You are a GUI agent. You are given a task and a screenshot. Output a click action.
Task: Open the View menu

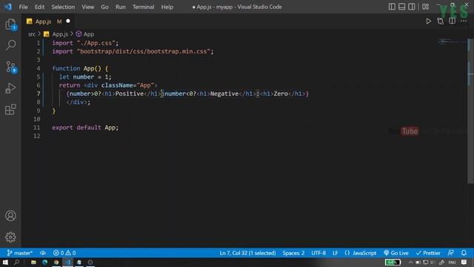pos(87,7)
